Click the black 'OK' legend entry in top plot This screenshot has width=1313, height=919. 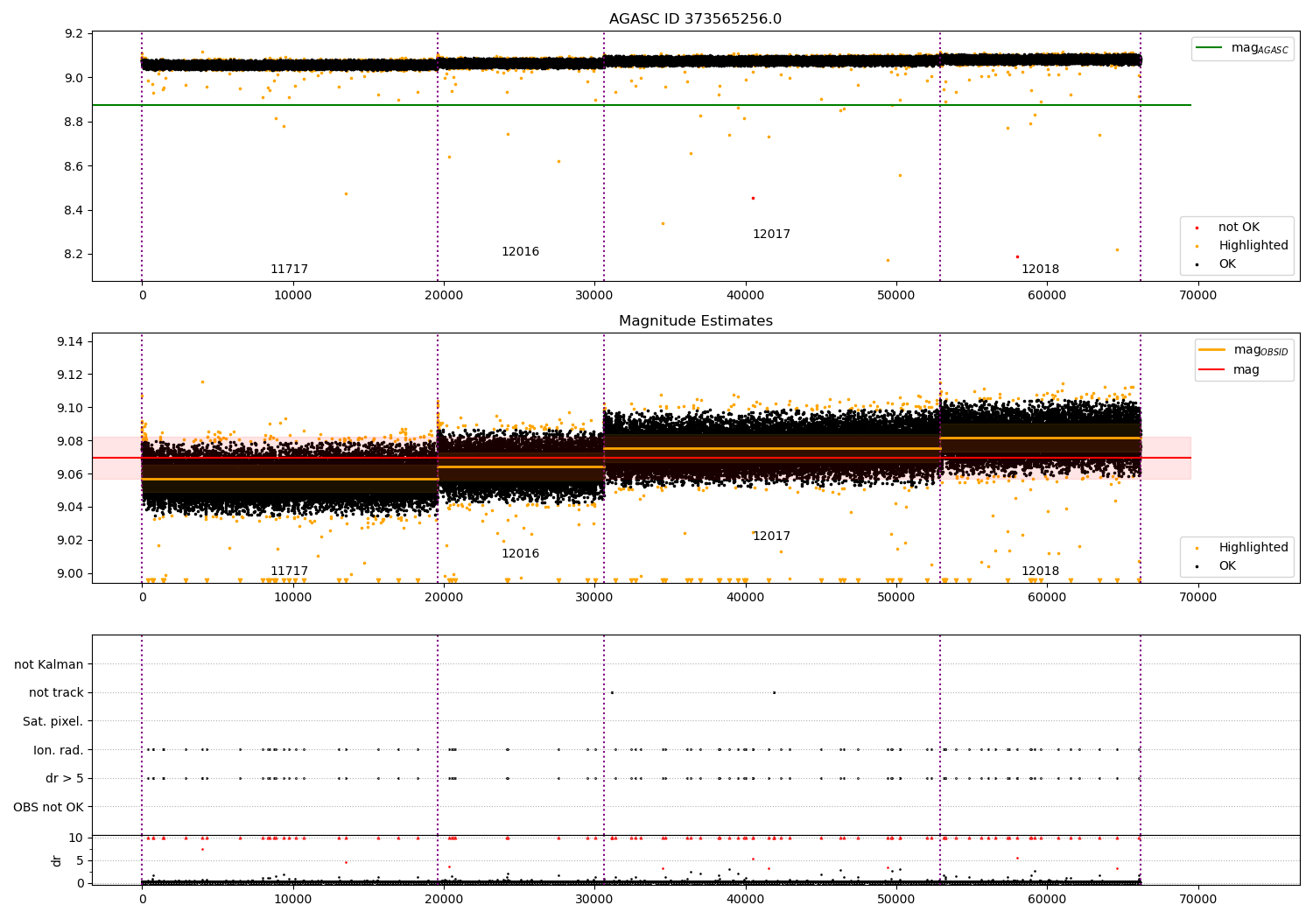(x=1227, y=264)
